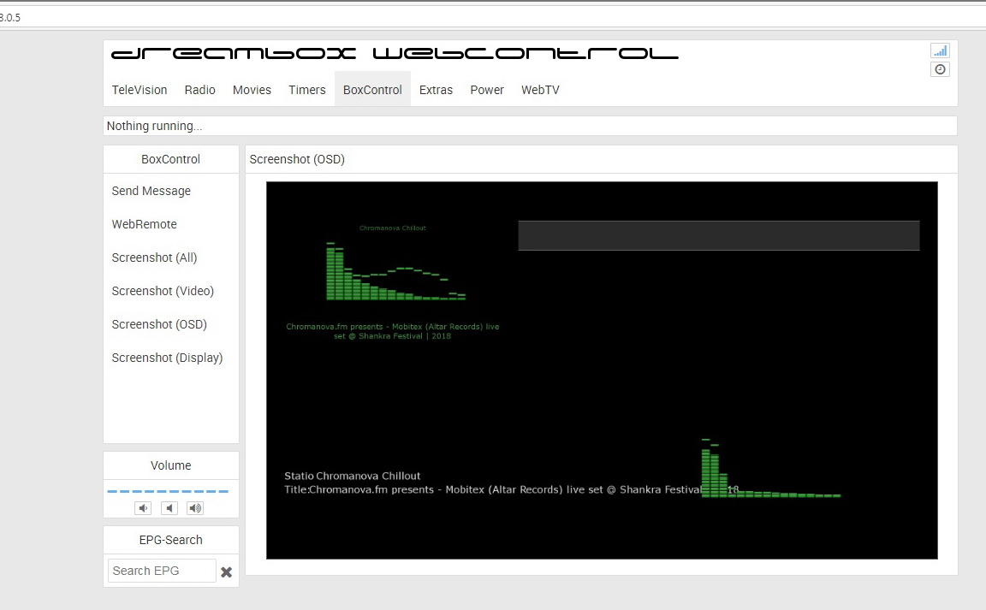Open Send Message in BoxControl sidebar
986x610 pixels.
point(151,191)
